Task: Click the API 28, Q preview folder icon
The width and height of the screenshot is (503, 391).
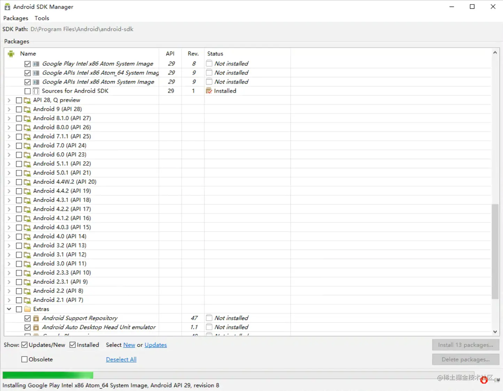Action: (x=27, y=100)
